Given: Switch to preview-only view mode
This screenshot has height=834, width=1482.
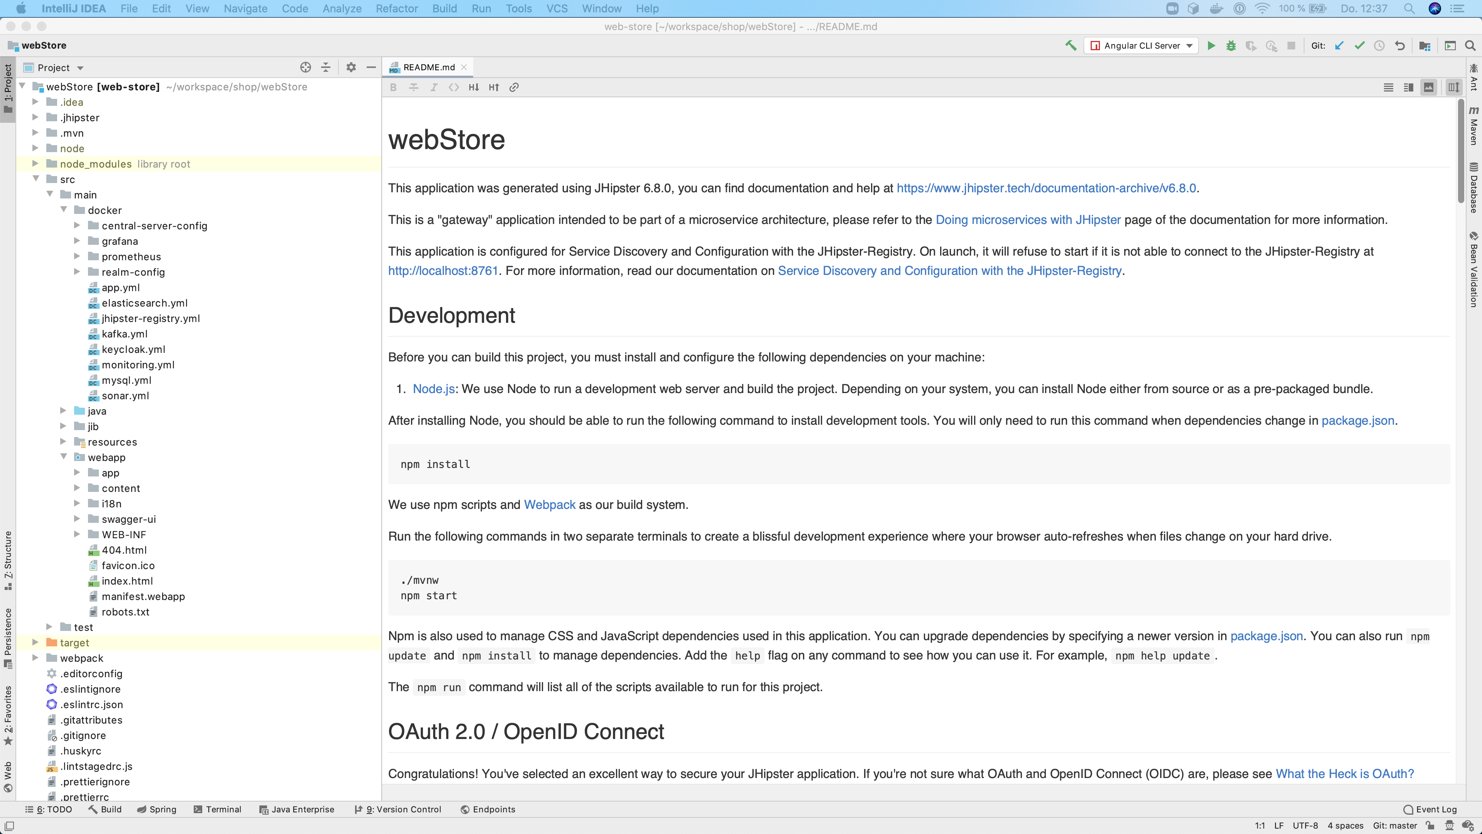Looking at the screenshot, I should click(1428, 88).
